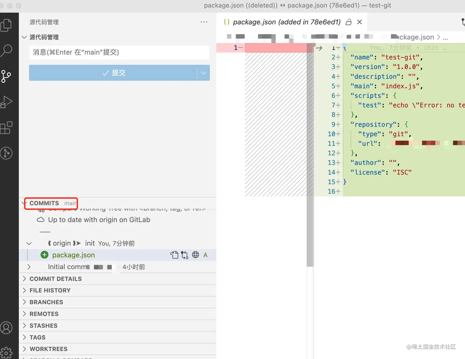Open the Run and Debug view
The image size is (465, 359).
(x=6, y=102)
